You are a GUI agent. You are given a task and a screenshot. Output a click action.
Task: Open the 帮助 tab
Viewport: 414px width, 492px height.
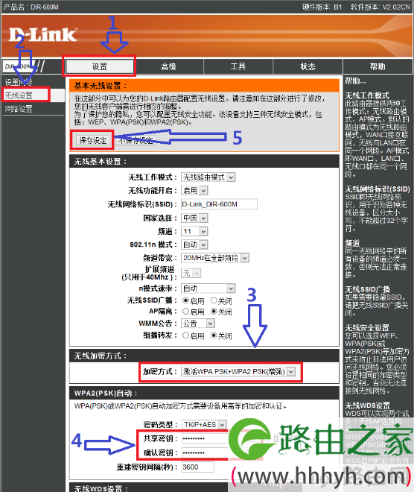[378, 66]
